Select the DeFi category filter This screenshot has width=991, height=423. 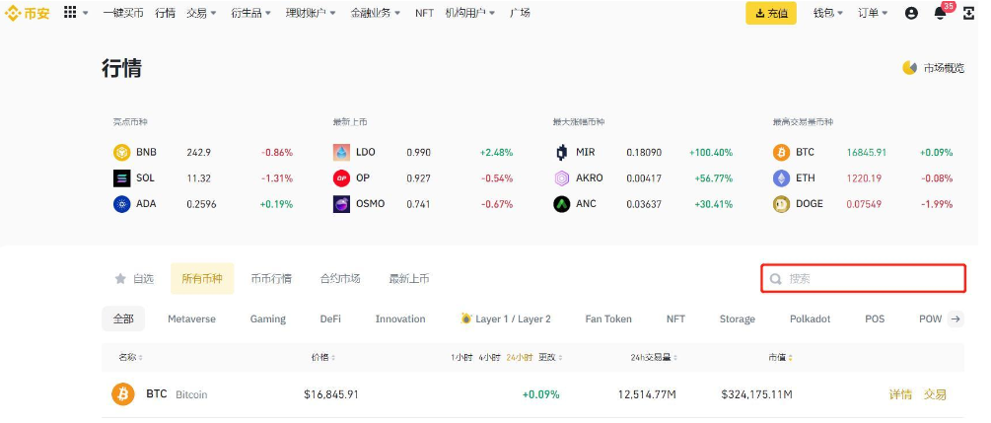tap(330, 319)
